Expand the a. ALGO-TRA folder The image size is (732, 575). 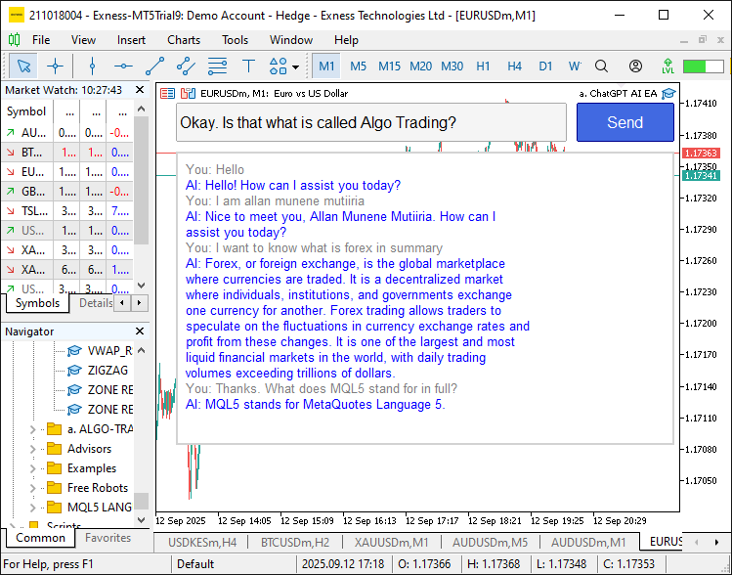pos(32,429)
